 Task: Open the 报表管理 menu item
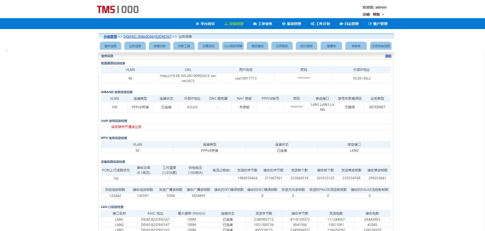(292, 24)
